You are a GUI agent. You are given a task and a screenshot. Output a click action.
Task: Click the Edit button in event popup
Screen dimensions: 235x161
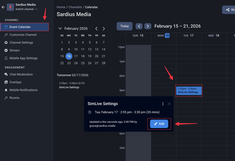159,124
